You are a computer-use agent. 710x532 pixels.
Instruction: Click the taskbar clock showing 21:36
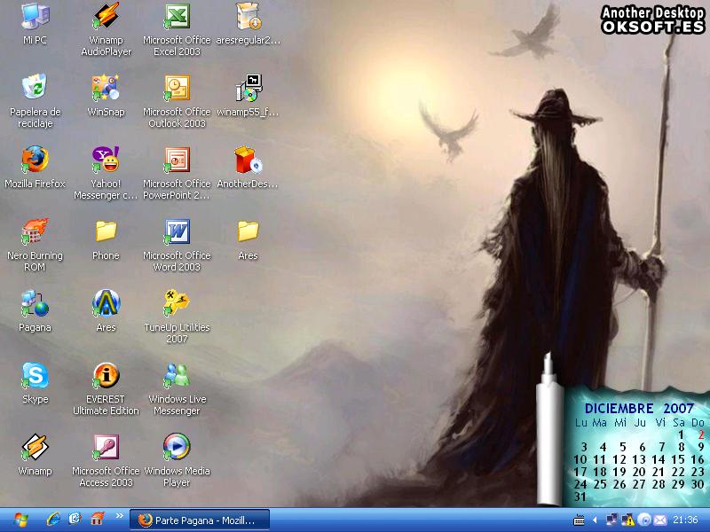click(x=685, y=520)
